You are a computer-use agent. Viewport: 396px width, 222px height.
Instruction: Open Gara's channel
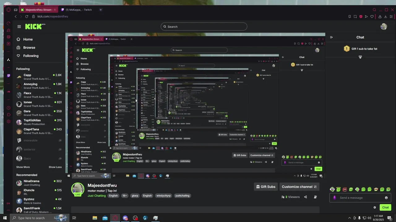click(39, 113)
